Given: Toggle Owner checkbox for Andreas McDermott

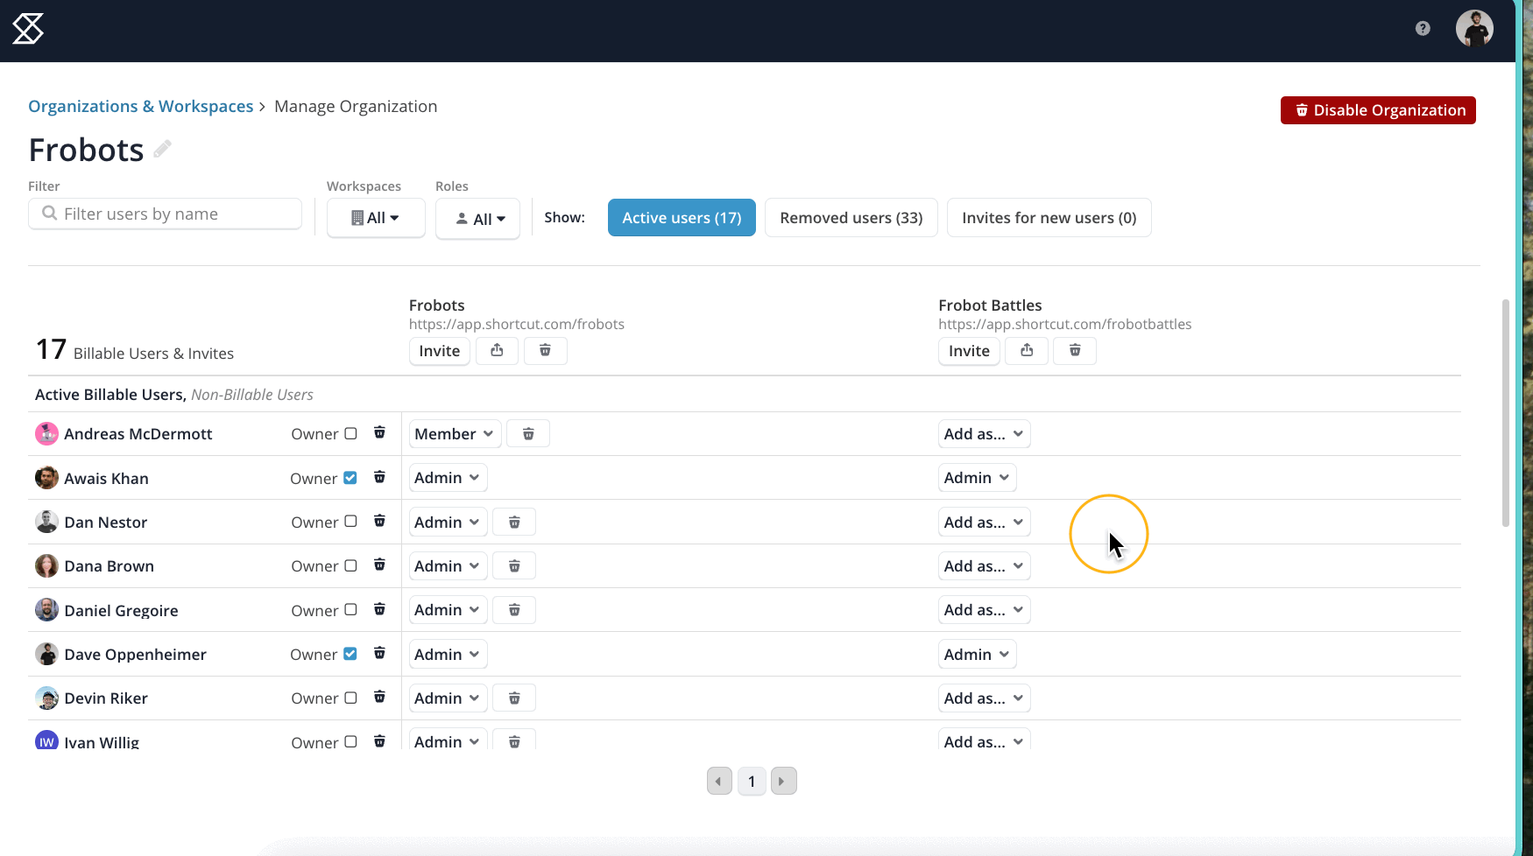Looking at the screenshot, I should point(350,433).
